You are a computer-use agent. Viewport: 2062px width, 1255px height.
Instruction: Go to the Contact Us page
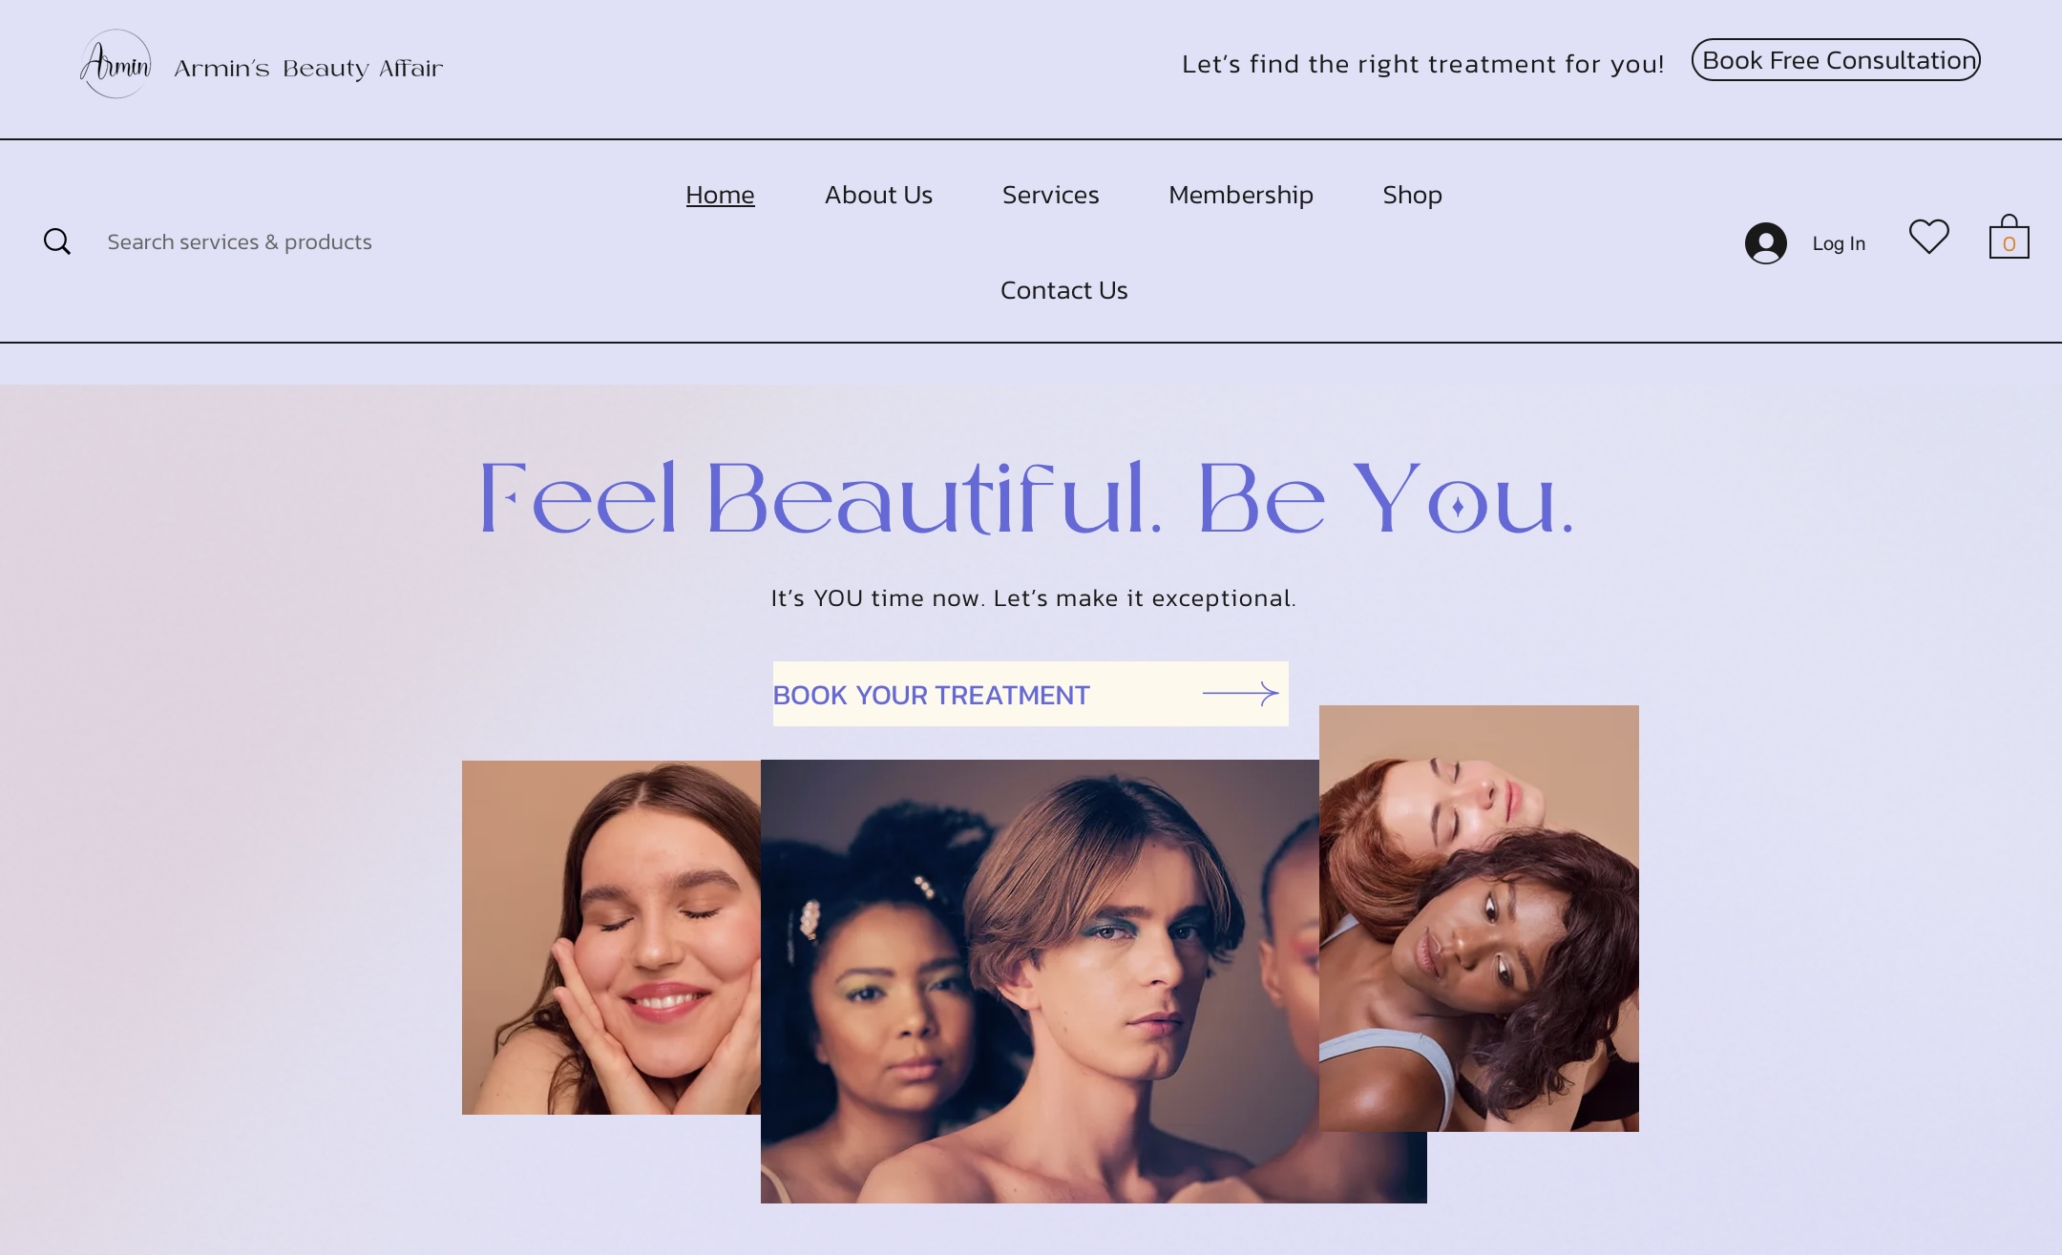click(x=1063, y=290)
